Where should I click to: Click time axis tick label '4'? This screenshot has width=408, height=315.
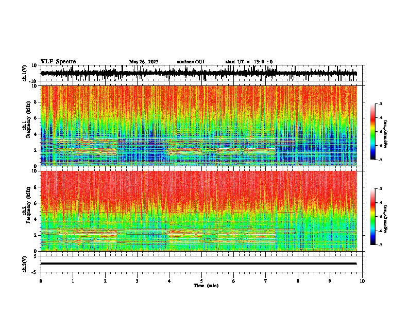tap(169, 281)
